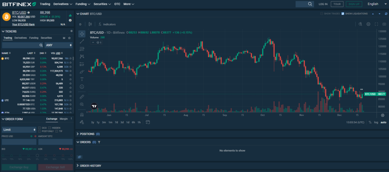
Task: Open the Derivatives menu in the top bar
Action: 63,4
